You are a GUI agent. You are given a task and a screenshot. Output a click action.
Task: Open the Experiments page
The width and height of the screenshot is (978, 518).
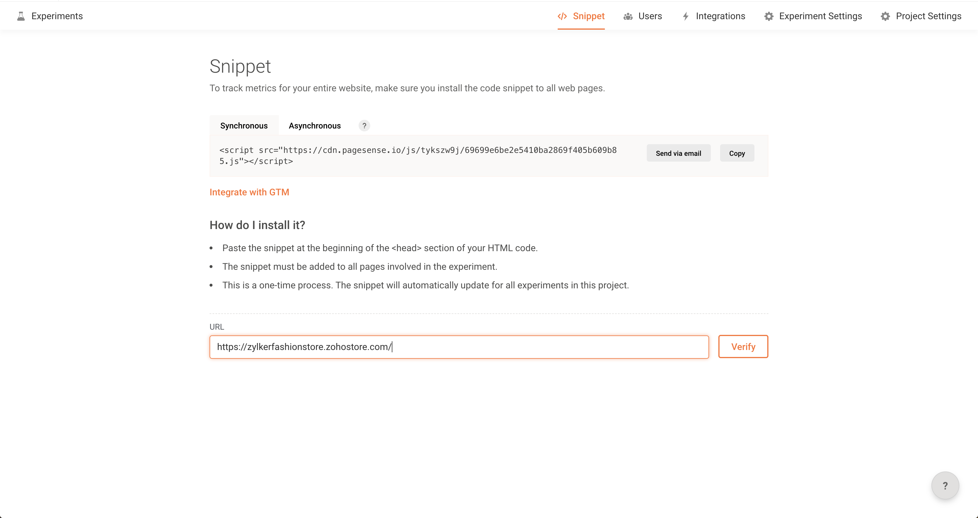pyautogui.click(x=57, y=16)
